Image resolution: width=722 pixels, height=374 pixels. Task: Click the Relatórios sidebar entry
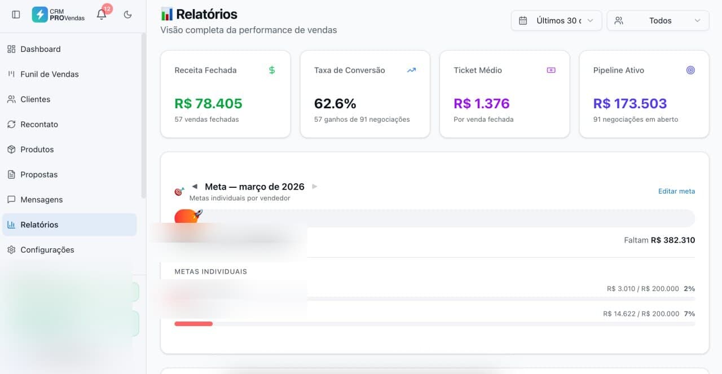pyautogui.click(x=39, y=224)
